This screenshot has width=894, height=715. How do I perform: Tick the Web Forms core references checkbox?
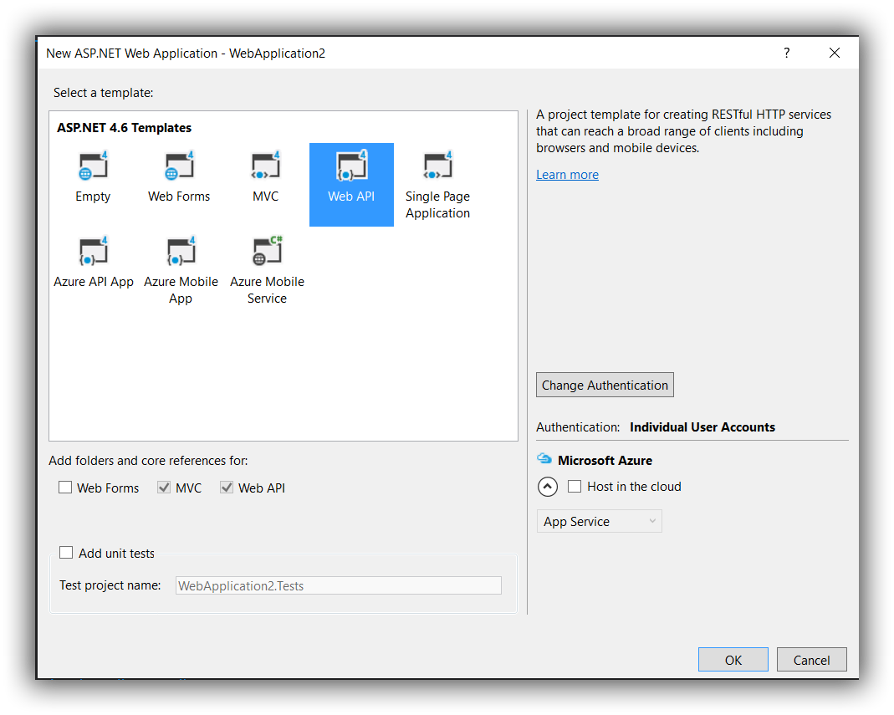point(65,488)
